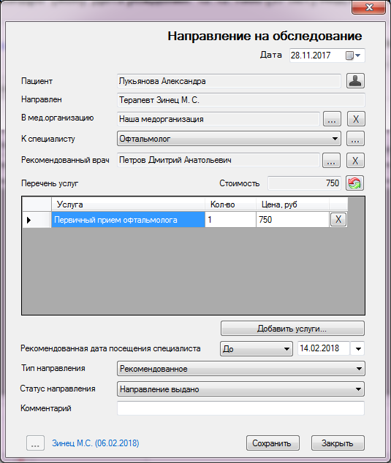Screen dimensions: 391x463
Task: Open Зинец М.С. (06.02.2018) link
Action: coord(96,443)
